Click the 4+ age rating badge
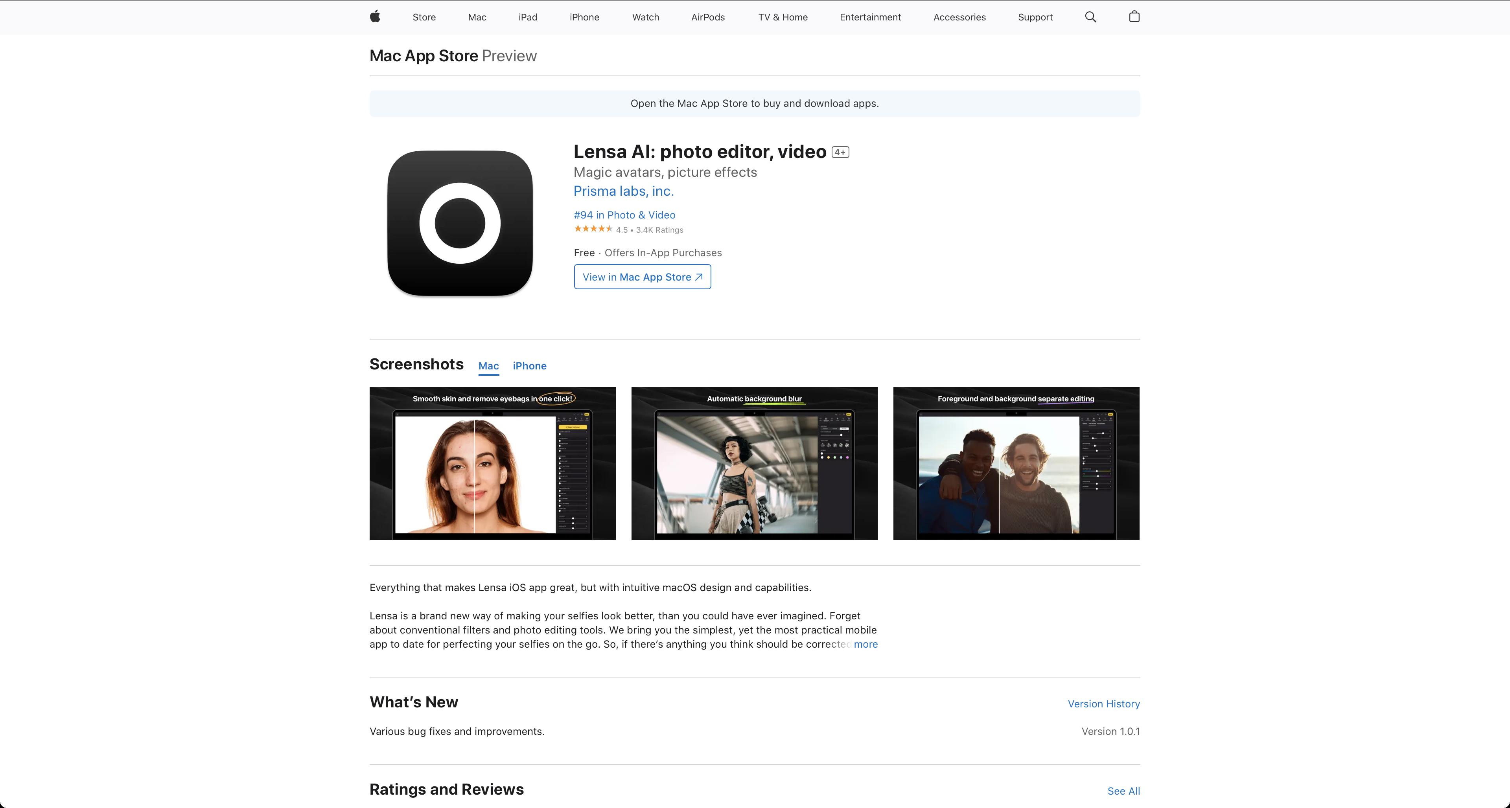1510x808 pixels. tap(840, 152)
